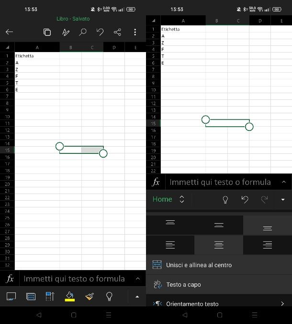This screenshot has height=324, width=292.
Task: Select column E header on the right sheet
Action: pos(281,21)
